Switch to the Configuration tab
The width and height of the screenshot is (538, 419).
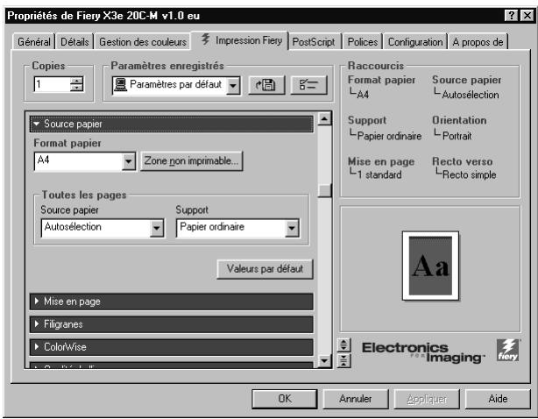415,42
